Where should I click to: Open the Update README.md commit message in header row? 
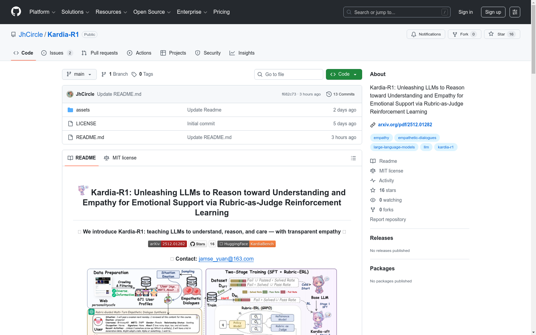(119, 94)
